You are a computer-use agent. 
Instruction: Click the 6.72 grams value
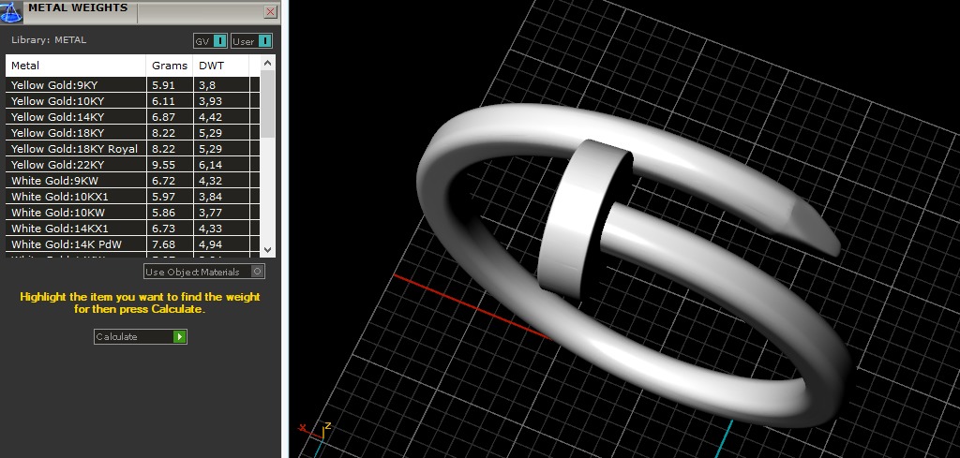(163, 181)
